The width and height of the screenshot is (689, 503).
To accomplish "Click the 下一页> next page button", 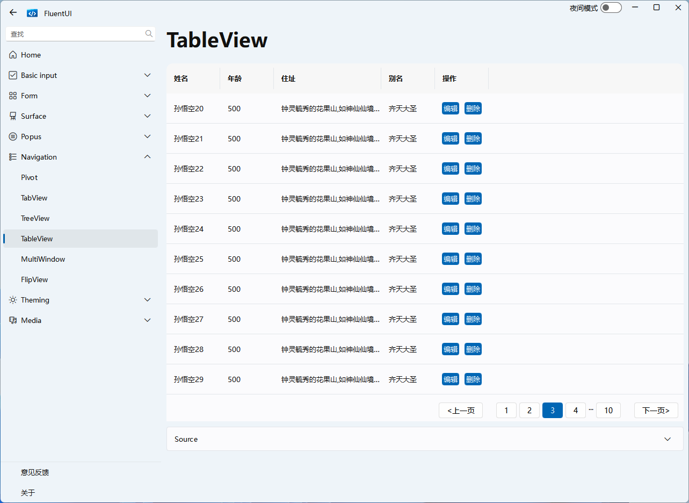I will [x=656, y=411].
